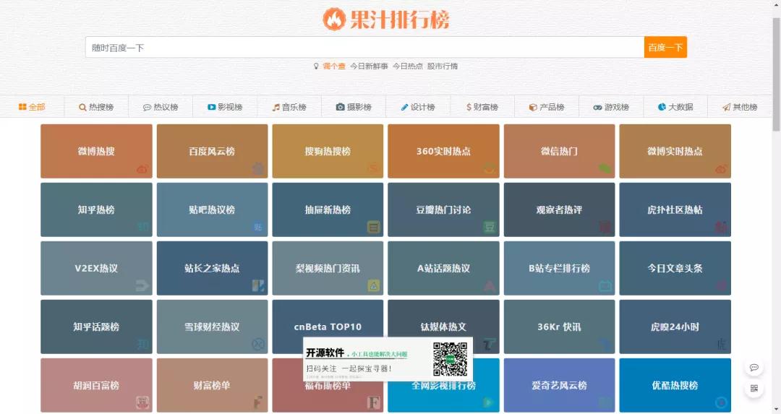Click the V2EX arrow icon on V2EX热议
This screenshot has height=414, width=781.
142,285
